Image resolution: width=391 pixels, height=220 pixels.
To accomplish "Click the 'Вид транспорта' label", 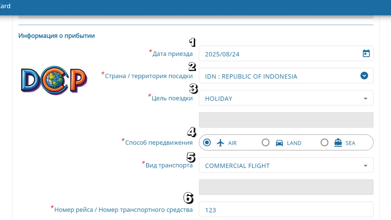I will click(169, 165).
